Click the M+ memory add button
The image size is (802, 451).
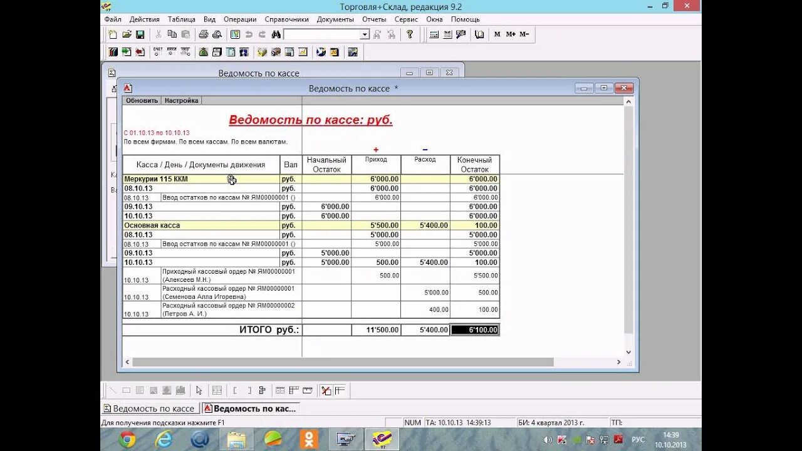[511, 34]
